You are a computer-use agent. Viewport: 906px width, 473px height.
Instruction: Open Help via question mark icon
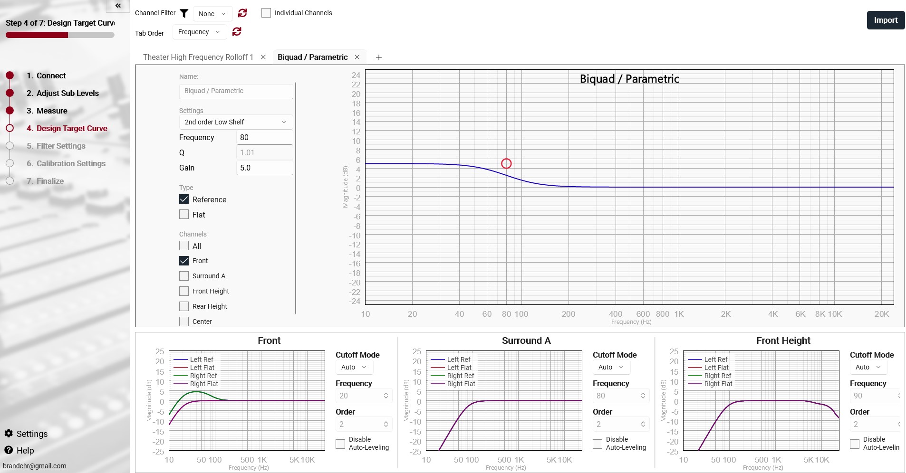pos(9,450)
